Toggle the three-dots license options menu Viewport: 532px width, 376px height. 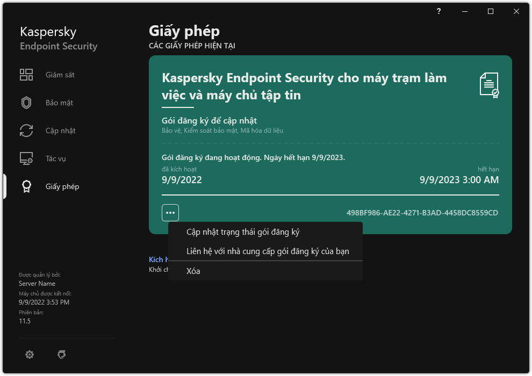pos(170,213)
